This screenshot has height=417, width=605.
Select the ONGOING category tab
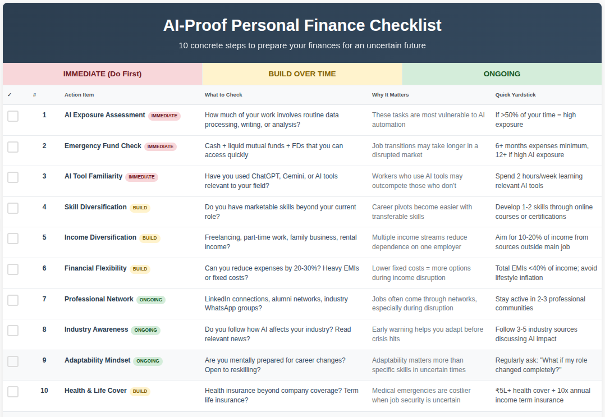click(502, 74)
